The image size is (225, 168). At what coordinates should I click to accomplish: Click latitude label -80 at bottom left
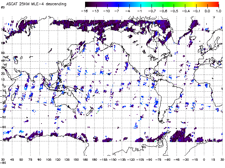[x=3, y=163]
